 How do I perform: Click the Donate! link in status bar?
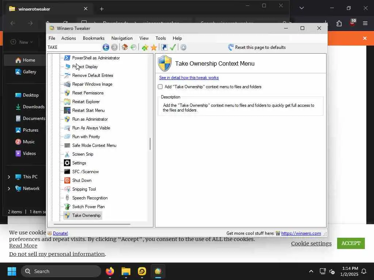point(60,233)
